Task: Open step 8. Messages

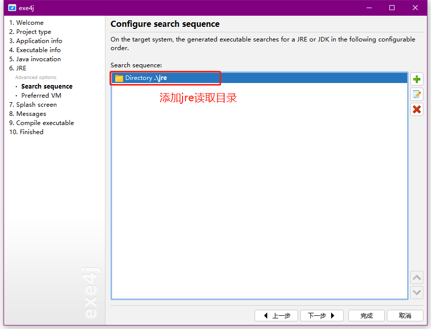Action: (x=27, y=114)
